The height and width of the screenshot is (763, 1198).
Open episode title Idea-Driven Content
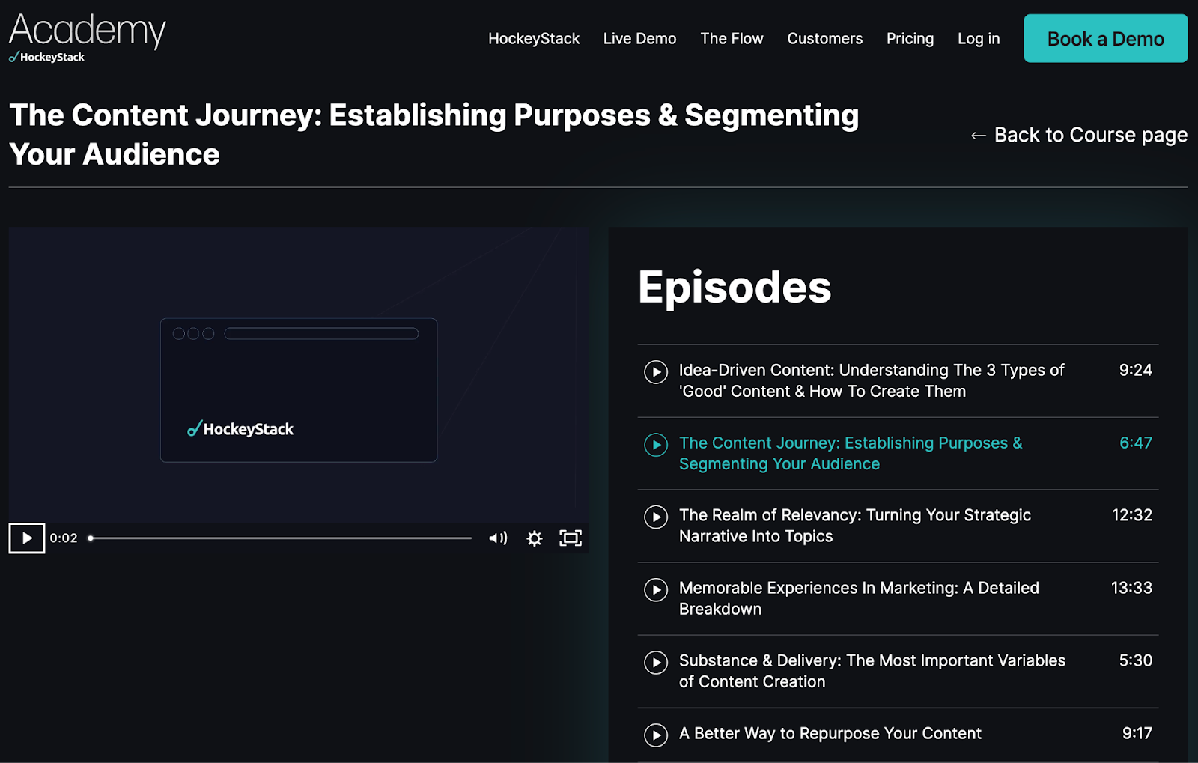point(872,380)
